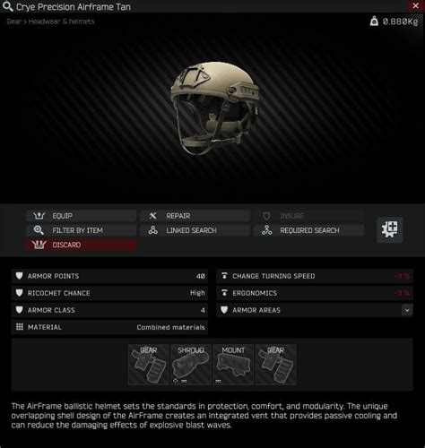Click the Filter by Item magnifier icon
The image size is (425, 448).
(x=39, y=230)
